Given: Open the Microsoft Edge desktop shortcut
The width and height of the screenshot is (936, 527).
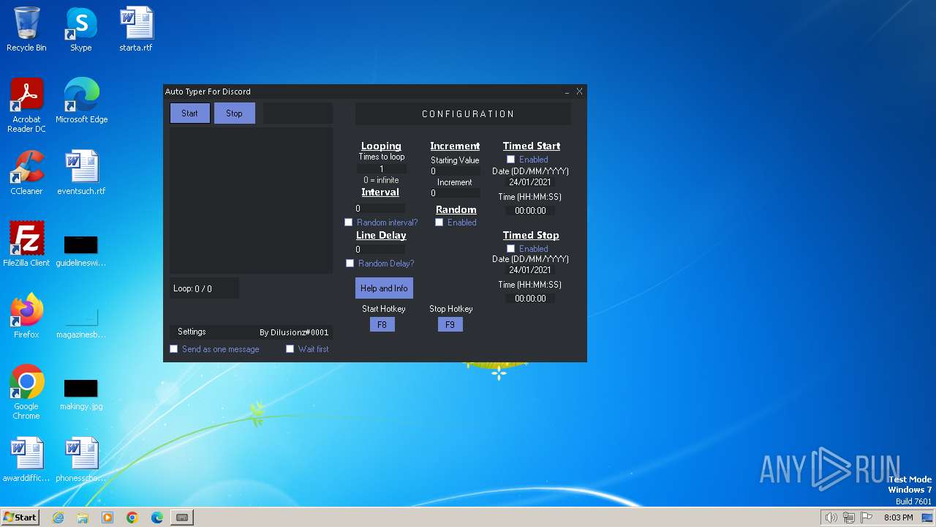Looking at the screenshot, I should pyautogui.click(x=81, y=100).
